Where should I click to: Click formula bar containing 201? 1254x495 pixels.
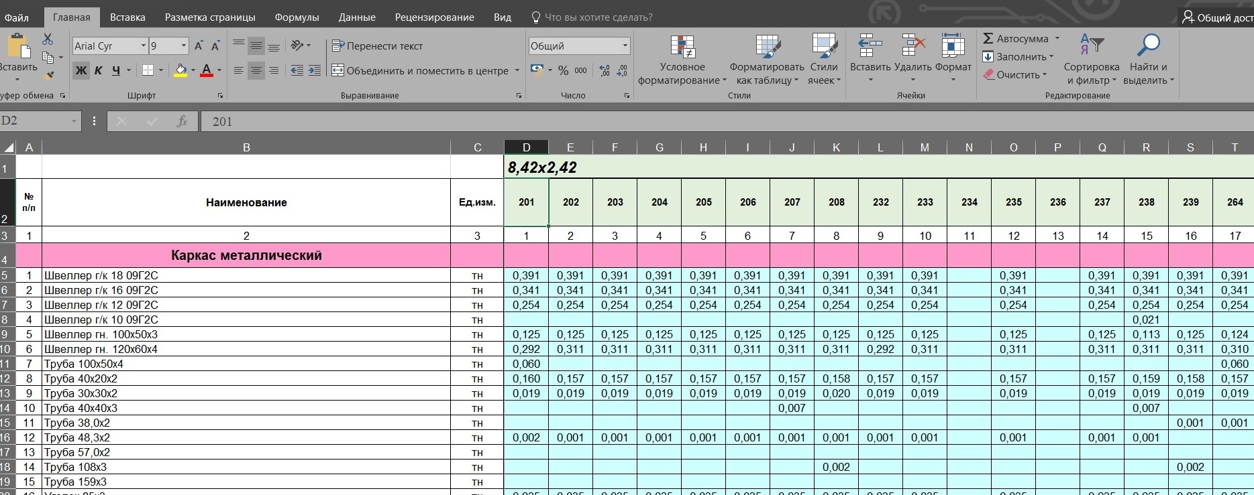(728, 121)
